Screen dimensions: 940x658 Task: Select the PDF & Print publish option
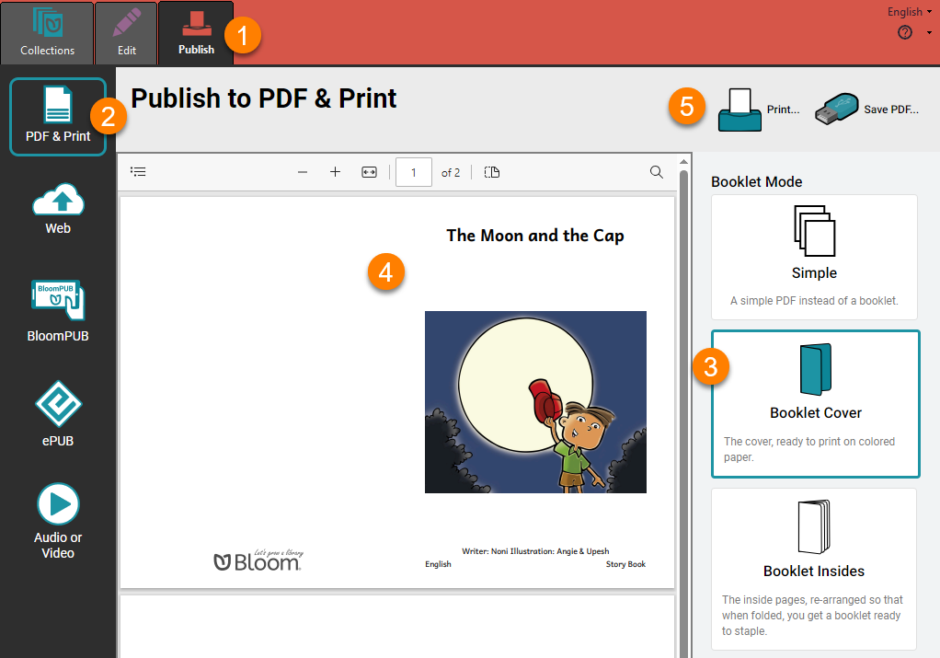click(58, 117)
